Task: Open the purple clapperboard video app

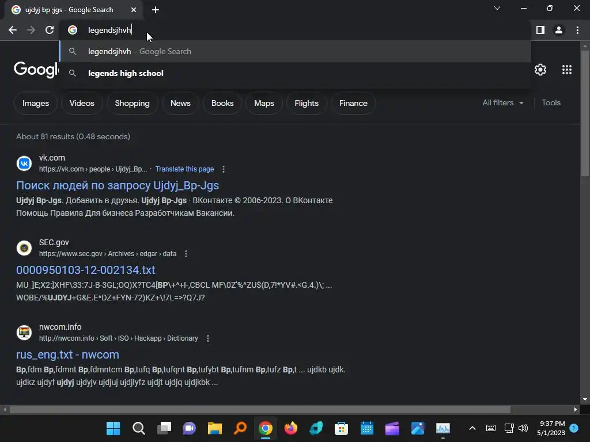Action: pyautogui.click(x=392, y=428)
